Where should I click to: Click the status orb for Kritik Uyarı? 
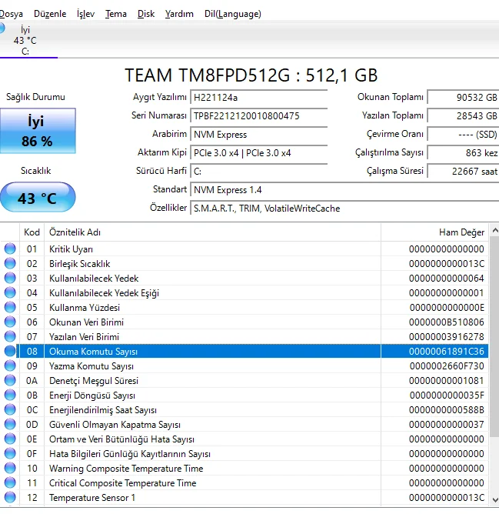tap(10, 249)
